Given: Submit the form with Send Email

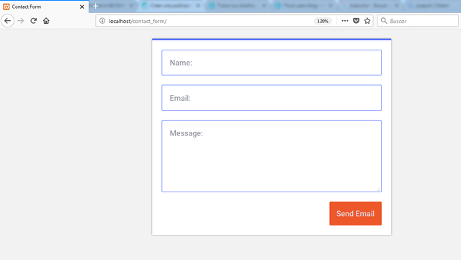Looking at the screenshot, I should pos(355,213).
